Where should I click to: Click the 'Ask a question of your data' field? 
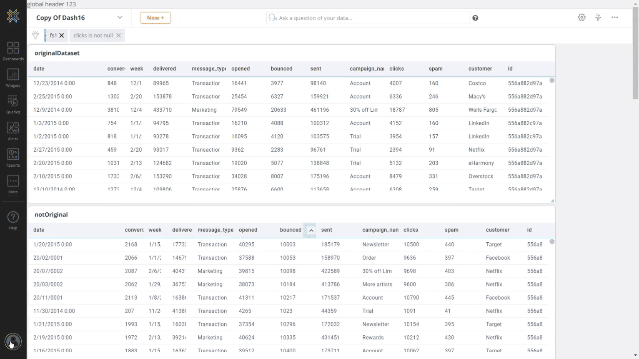368,18
